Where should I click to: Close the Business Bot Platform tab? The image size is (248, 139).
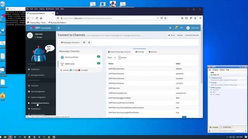[x=53, y=14]
